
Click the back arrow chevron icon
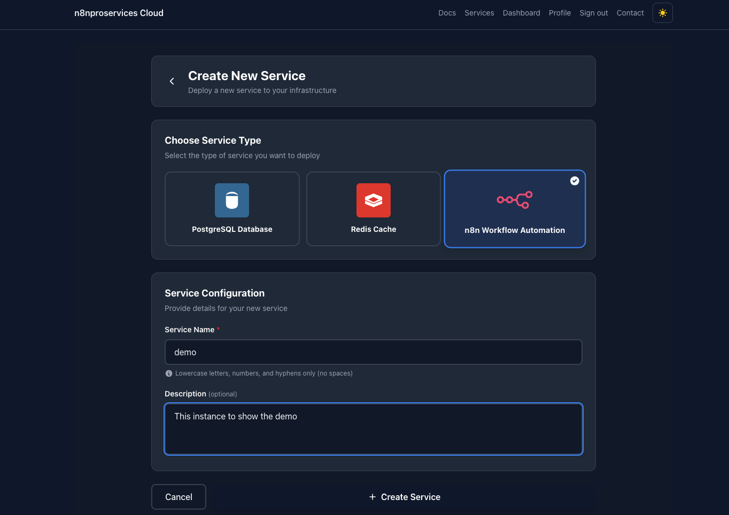tap(172, 81)
